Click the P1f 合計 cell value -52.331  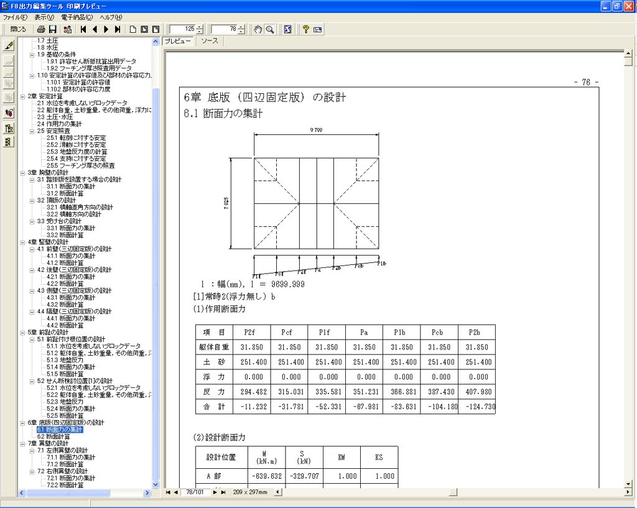(x=327, y=407)
